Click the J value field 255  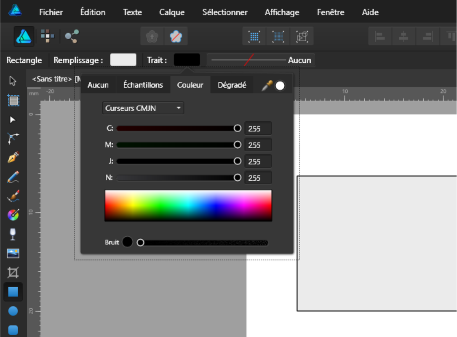tap(258, 161)
